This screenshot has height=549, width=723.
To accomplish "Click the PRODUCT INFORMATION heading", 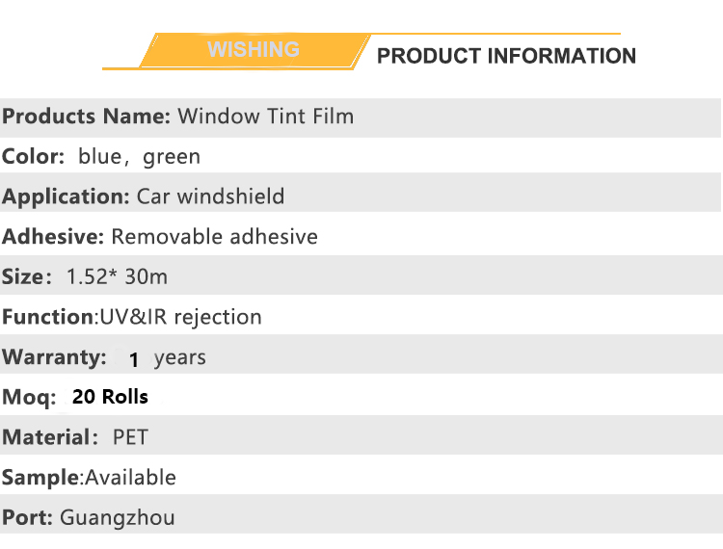I will pyautogui.click(x=506, y=56).
